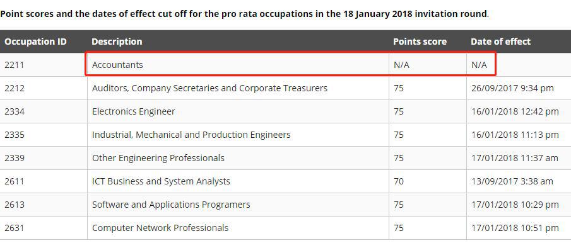Select Computer Network Professionals description
The height and width of the screenshot is (248, 571).
(160, 228)
